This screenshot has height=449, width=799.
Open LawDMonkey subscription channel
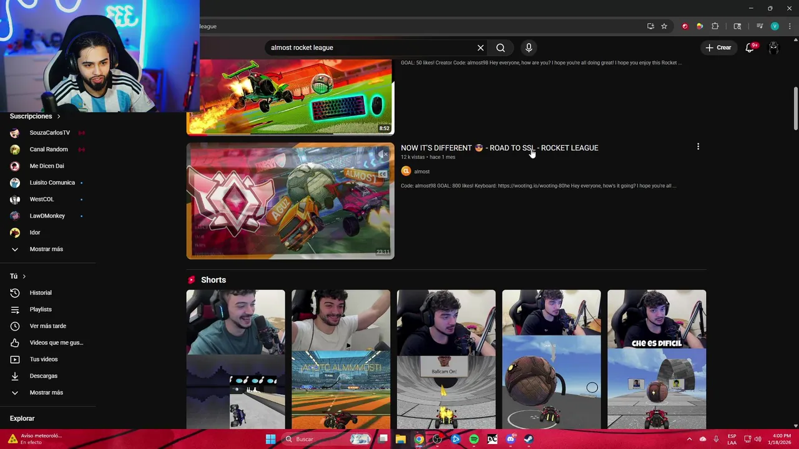click(x=47, y=216)
